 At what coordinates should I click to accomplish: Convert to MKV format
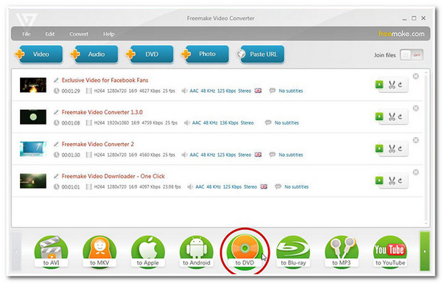(99, 251)
